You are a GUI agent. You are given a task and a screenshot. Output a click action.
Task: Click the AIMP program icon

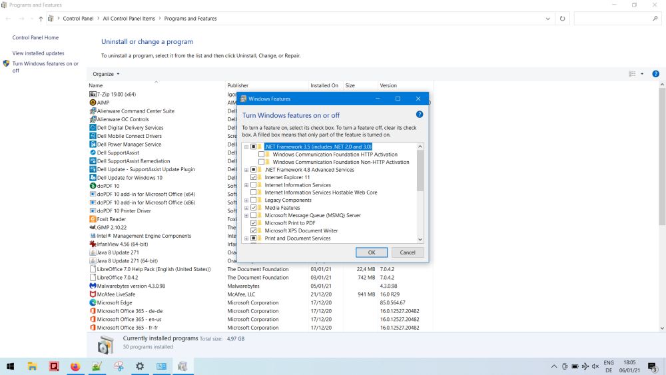93,103
